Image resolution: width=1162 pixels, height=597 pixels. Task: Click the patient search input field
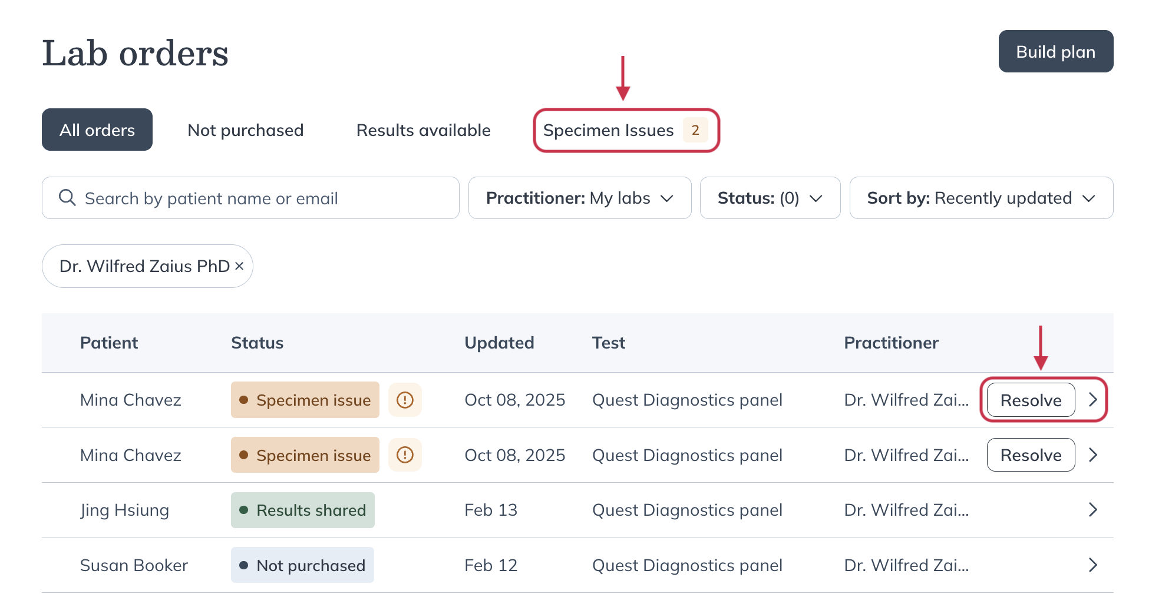pos(250,198)
